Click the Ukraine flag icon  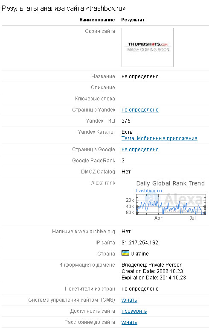click(x=125, y=253)
